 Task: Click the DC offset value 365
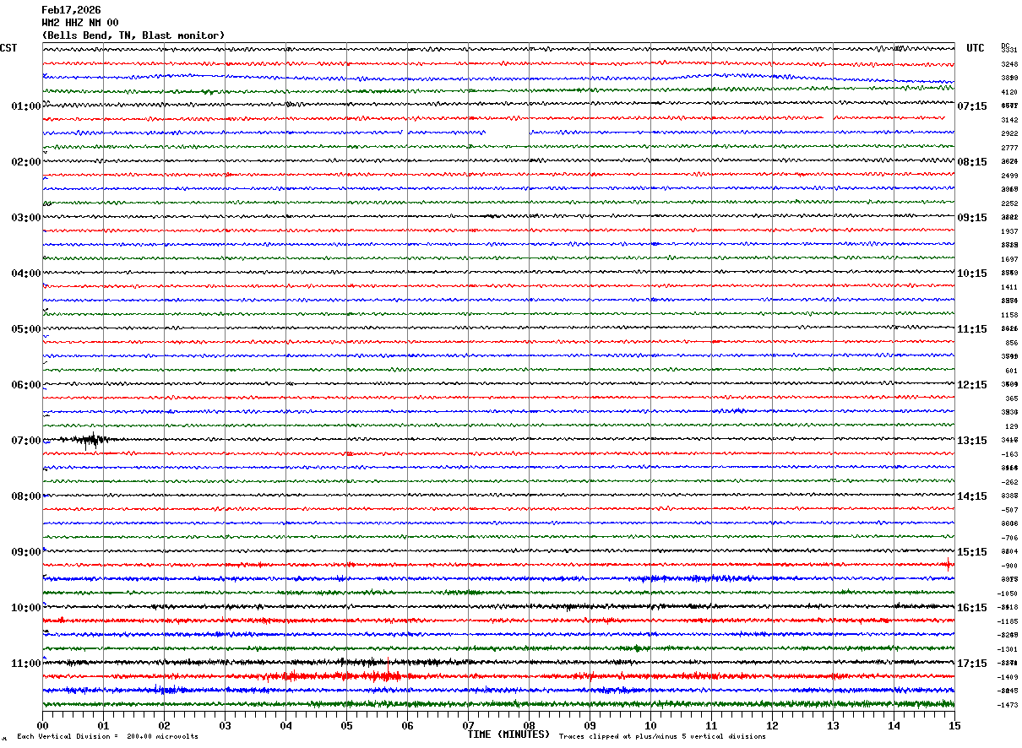tap(1011, 398)
